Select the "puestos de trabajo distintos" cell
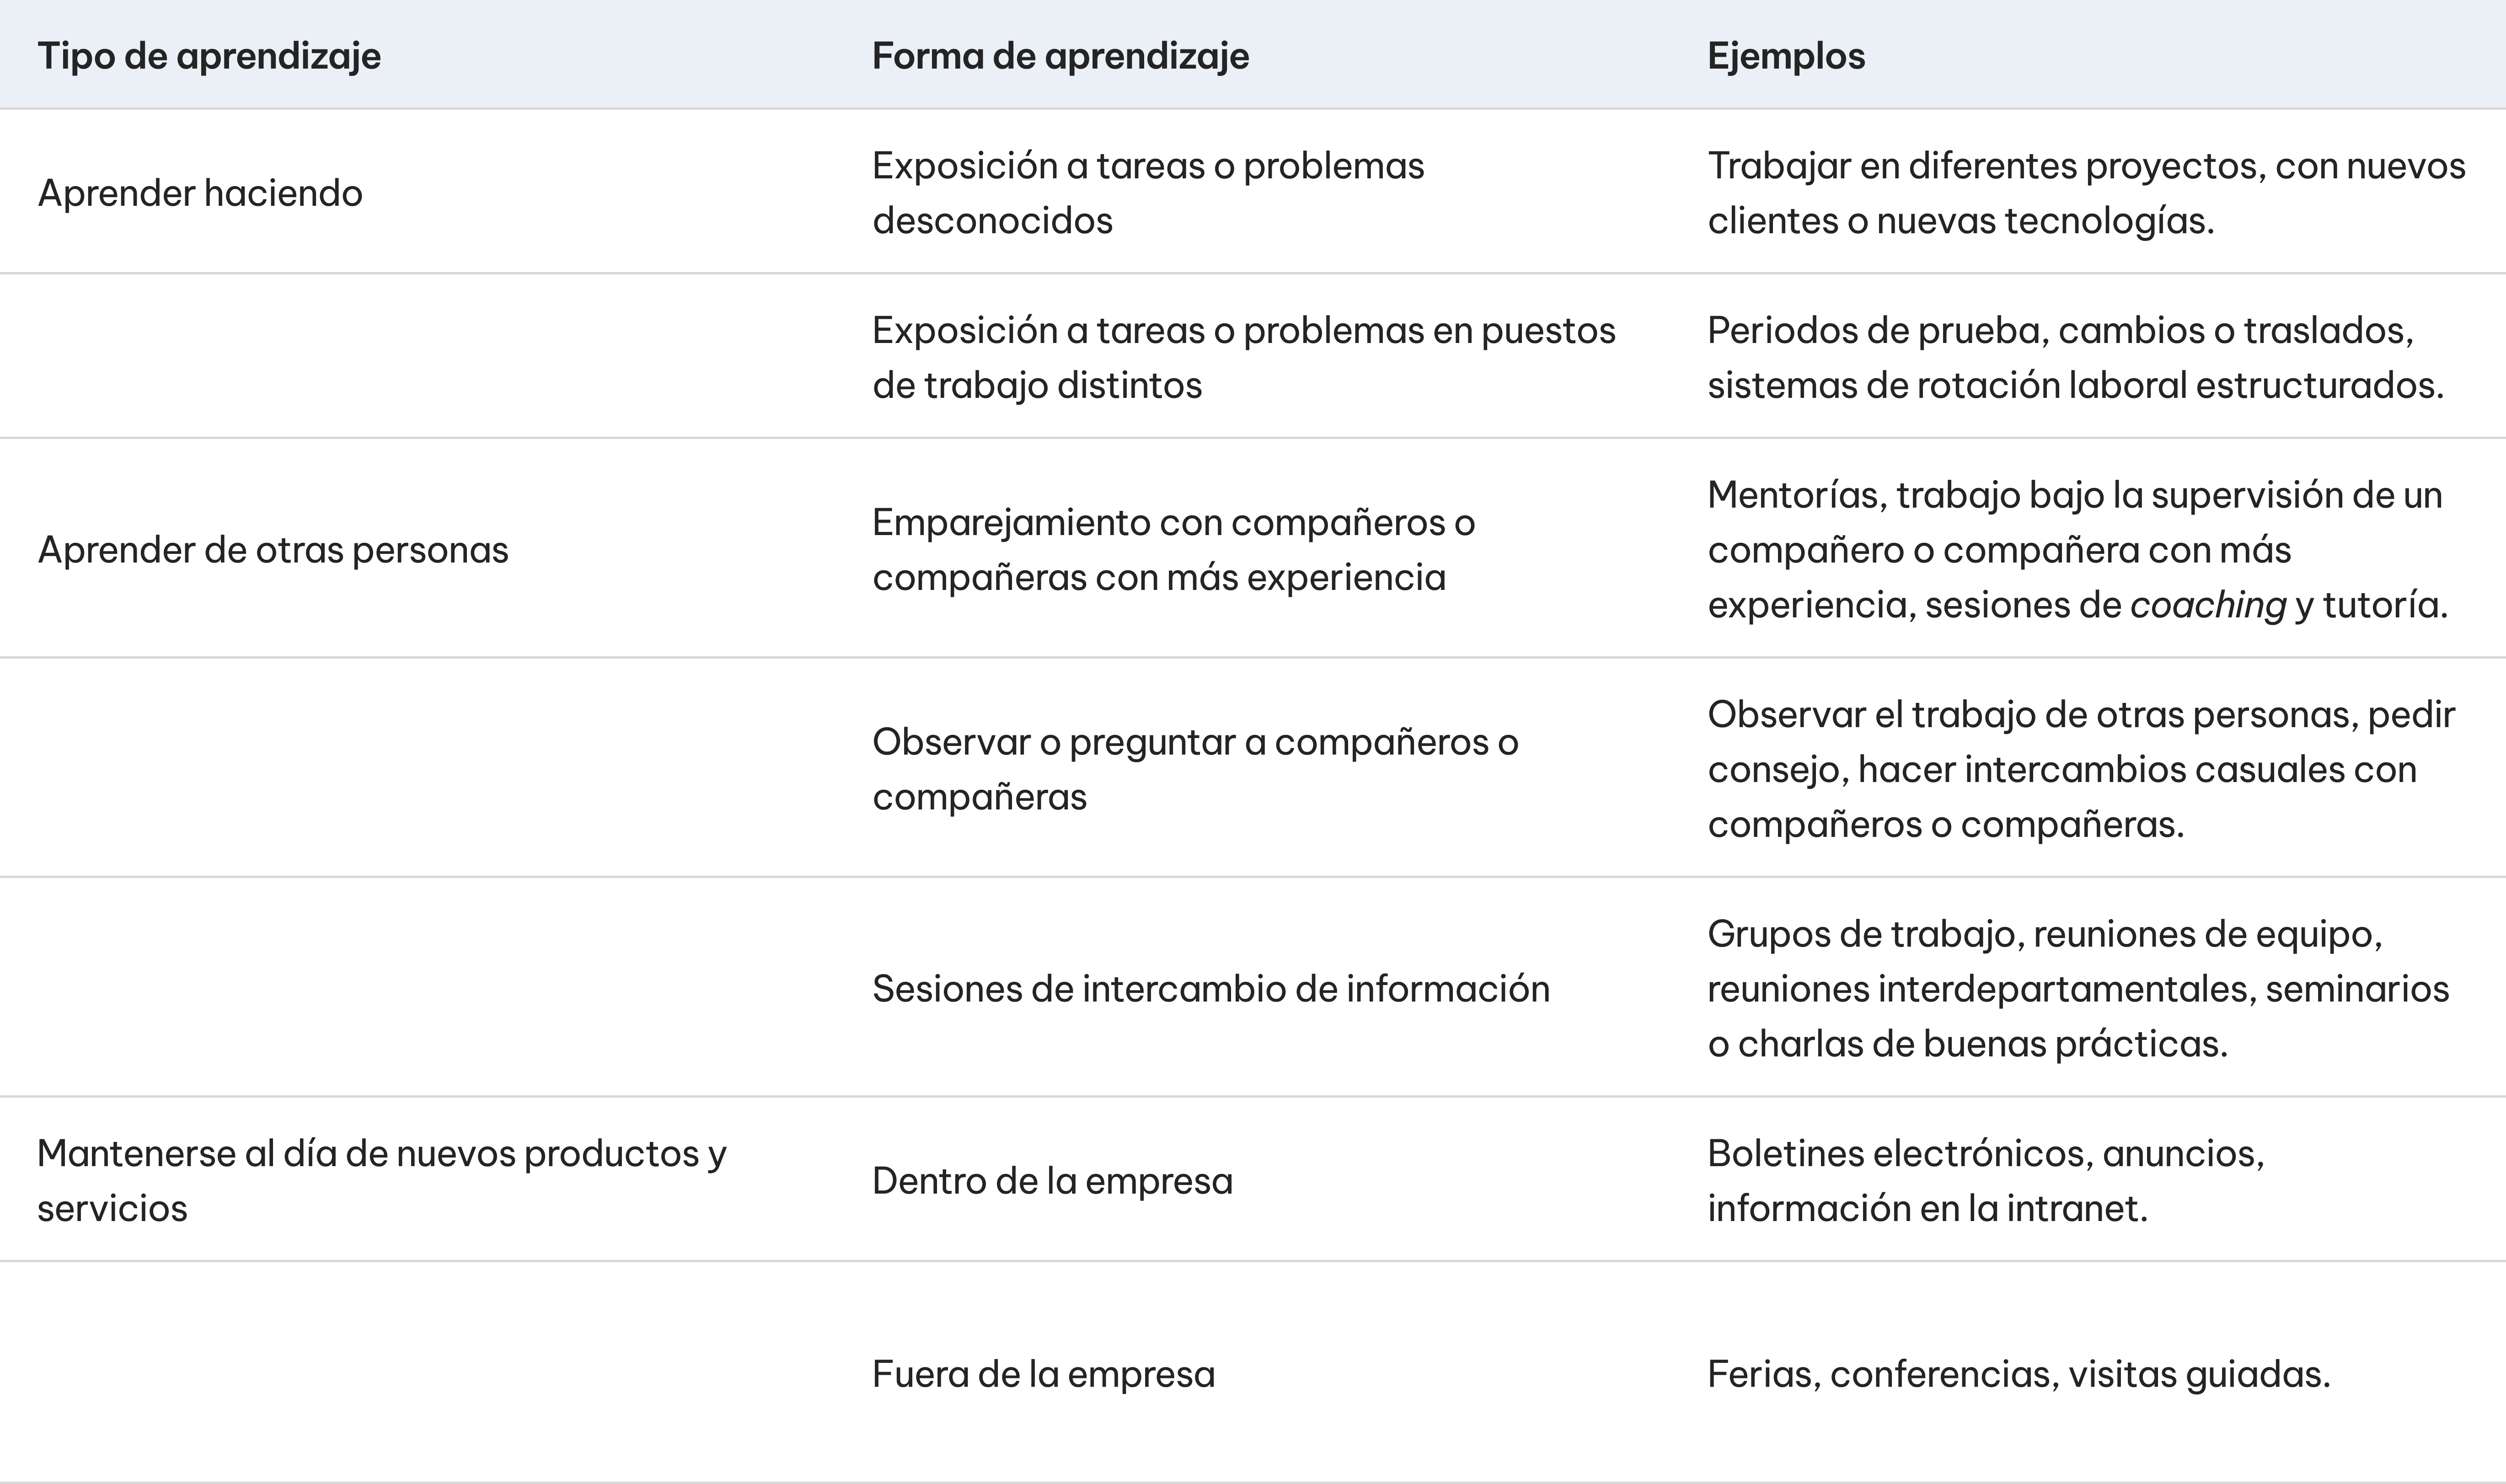The height and width of the screenshot is (1484, 2506). point(1243,357)
